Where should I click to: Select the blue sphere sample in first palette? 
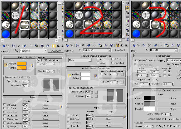point(5,34)
